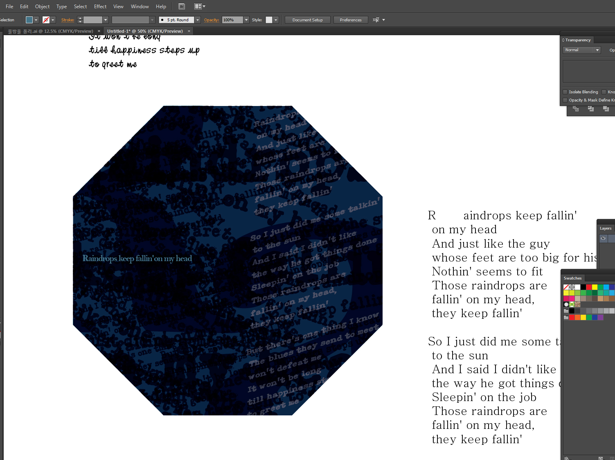Image resolution: width=615 pixels, height=460 pixels.
Task: Collapse Transparency panel via double-arrow icon
Action: point(563,40)
